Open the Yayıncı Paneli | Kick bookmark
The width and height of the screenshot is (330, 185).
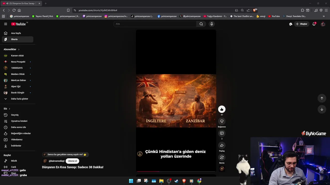43,16
